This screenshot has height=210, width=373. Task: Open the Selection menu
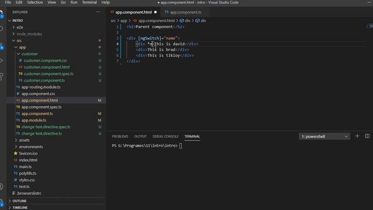point(35,2)
